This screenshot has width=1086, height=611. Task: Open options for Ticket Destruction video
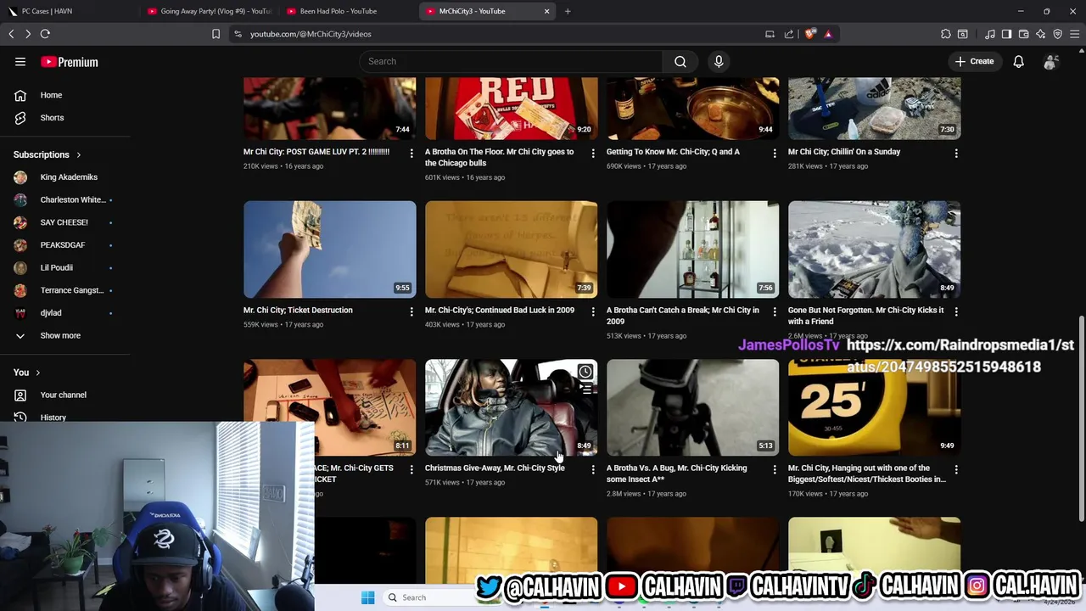(411, 311)
